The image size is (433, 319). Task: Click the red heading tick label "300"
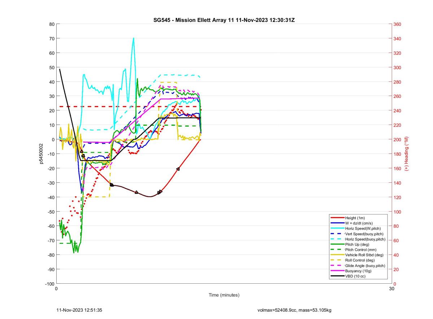[397, 67]
